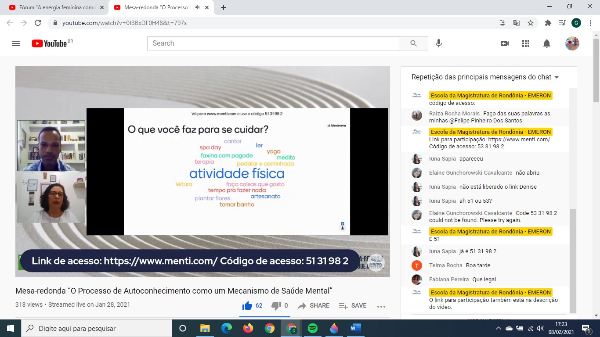The width and height of the screenshot is (600, 337).
Task: Toggle the like thumbs-up on the video
Action: (x=247, y=305)
